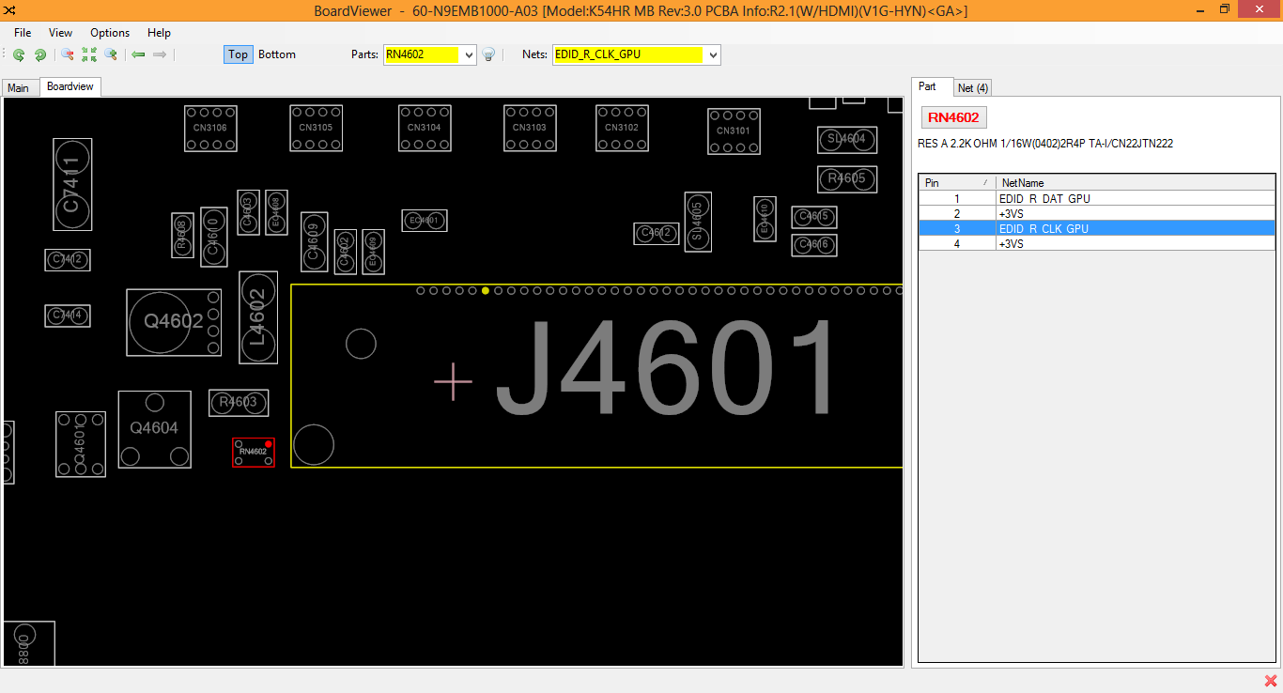This screenshot has height=693, width=1283.
Task: Click the red RN4602 part button
Action: pos(953,117)
